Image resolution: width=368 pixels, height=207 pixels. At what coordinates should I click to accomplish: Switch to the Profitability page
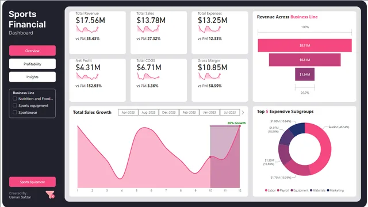tap(32, 64)
